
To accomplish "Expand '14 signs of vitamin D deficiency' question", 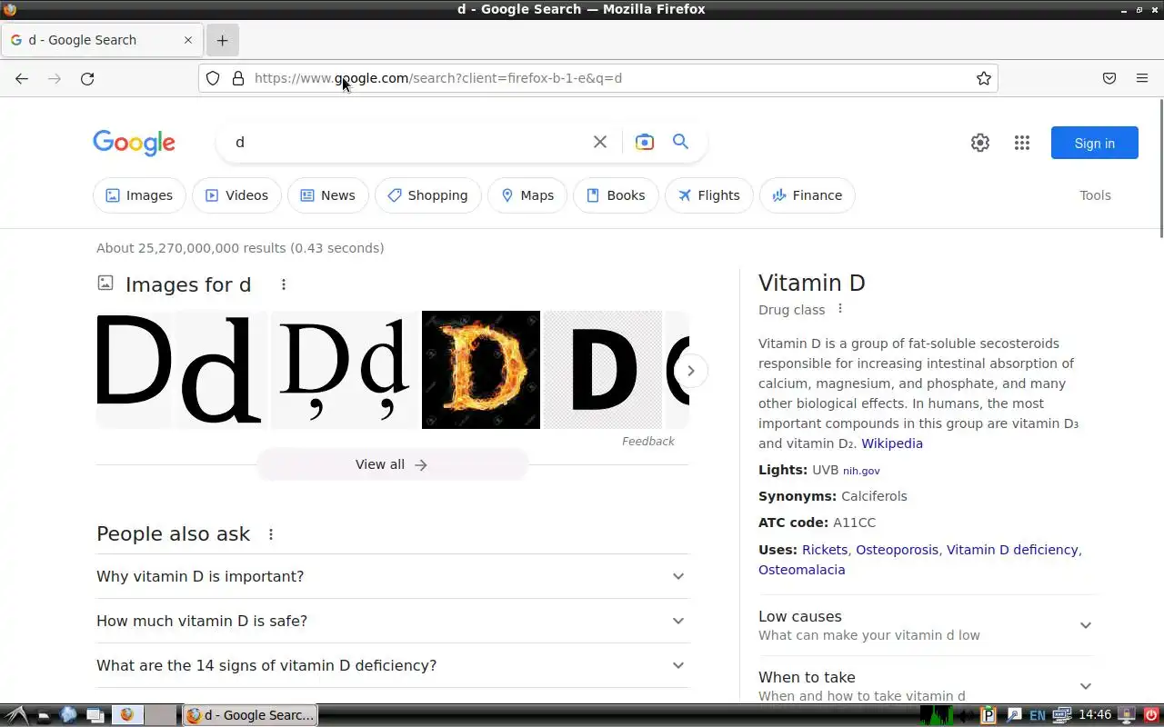I will [393, 665].
